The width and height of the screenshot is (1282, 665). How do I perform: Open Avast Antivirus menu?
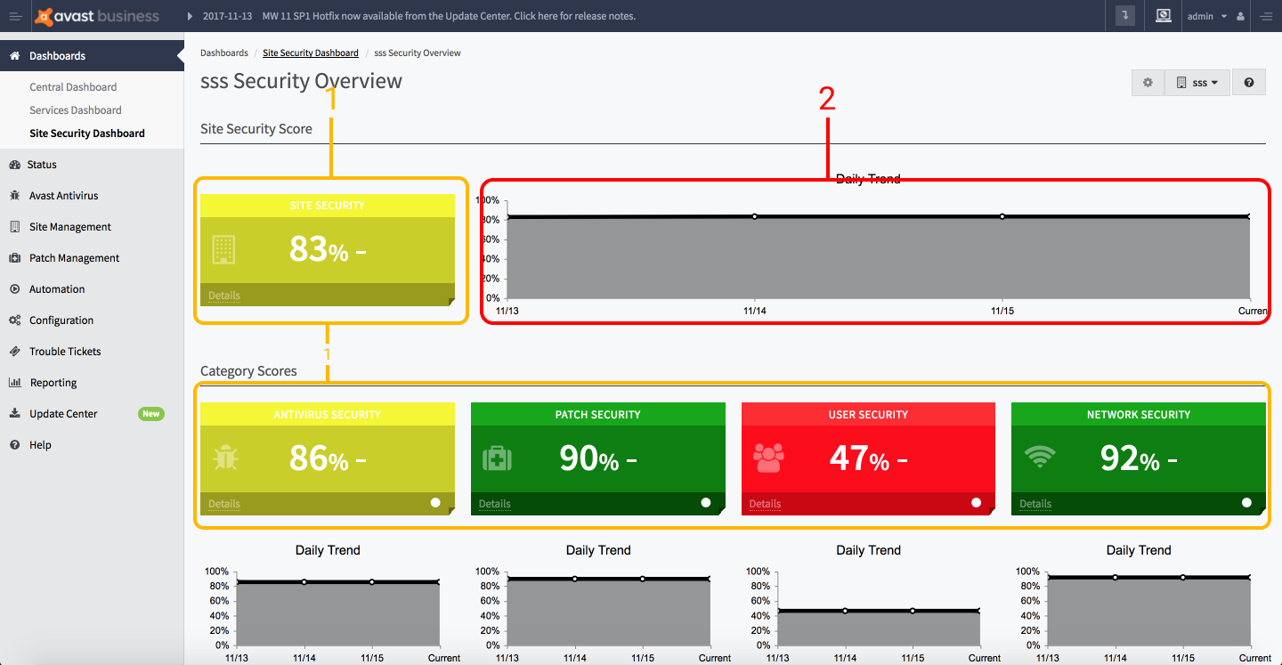click(x=92, y=196)
